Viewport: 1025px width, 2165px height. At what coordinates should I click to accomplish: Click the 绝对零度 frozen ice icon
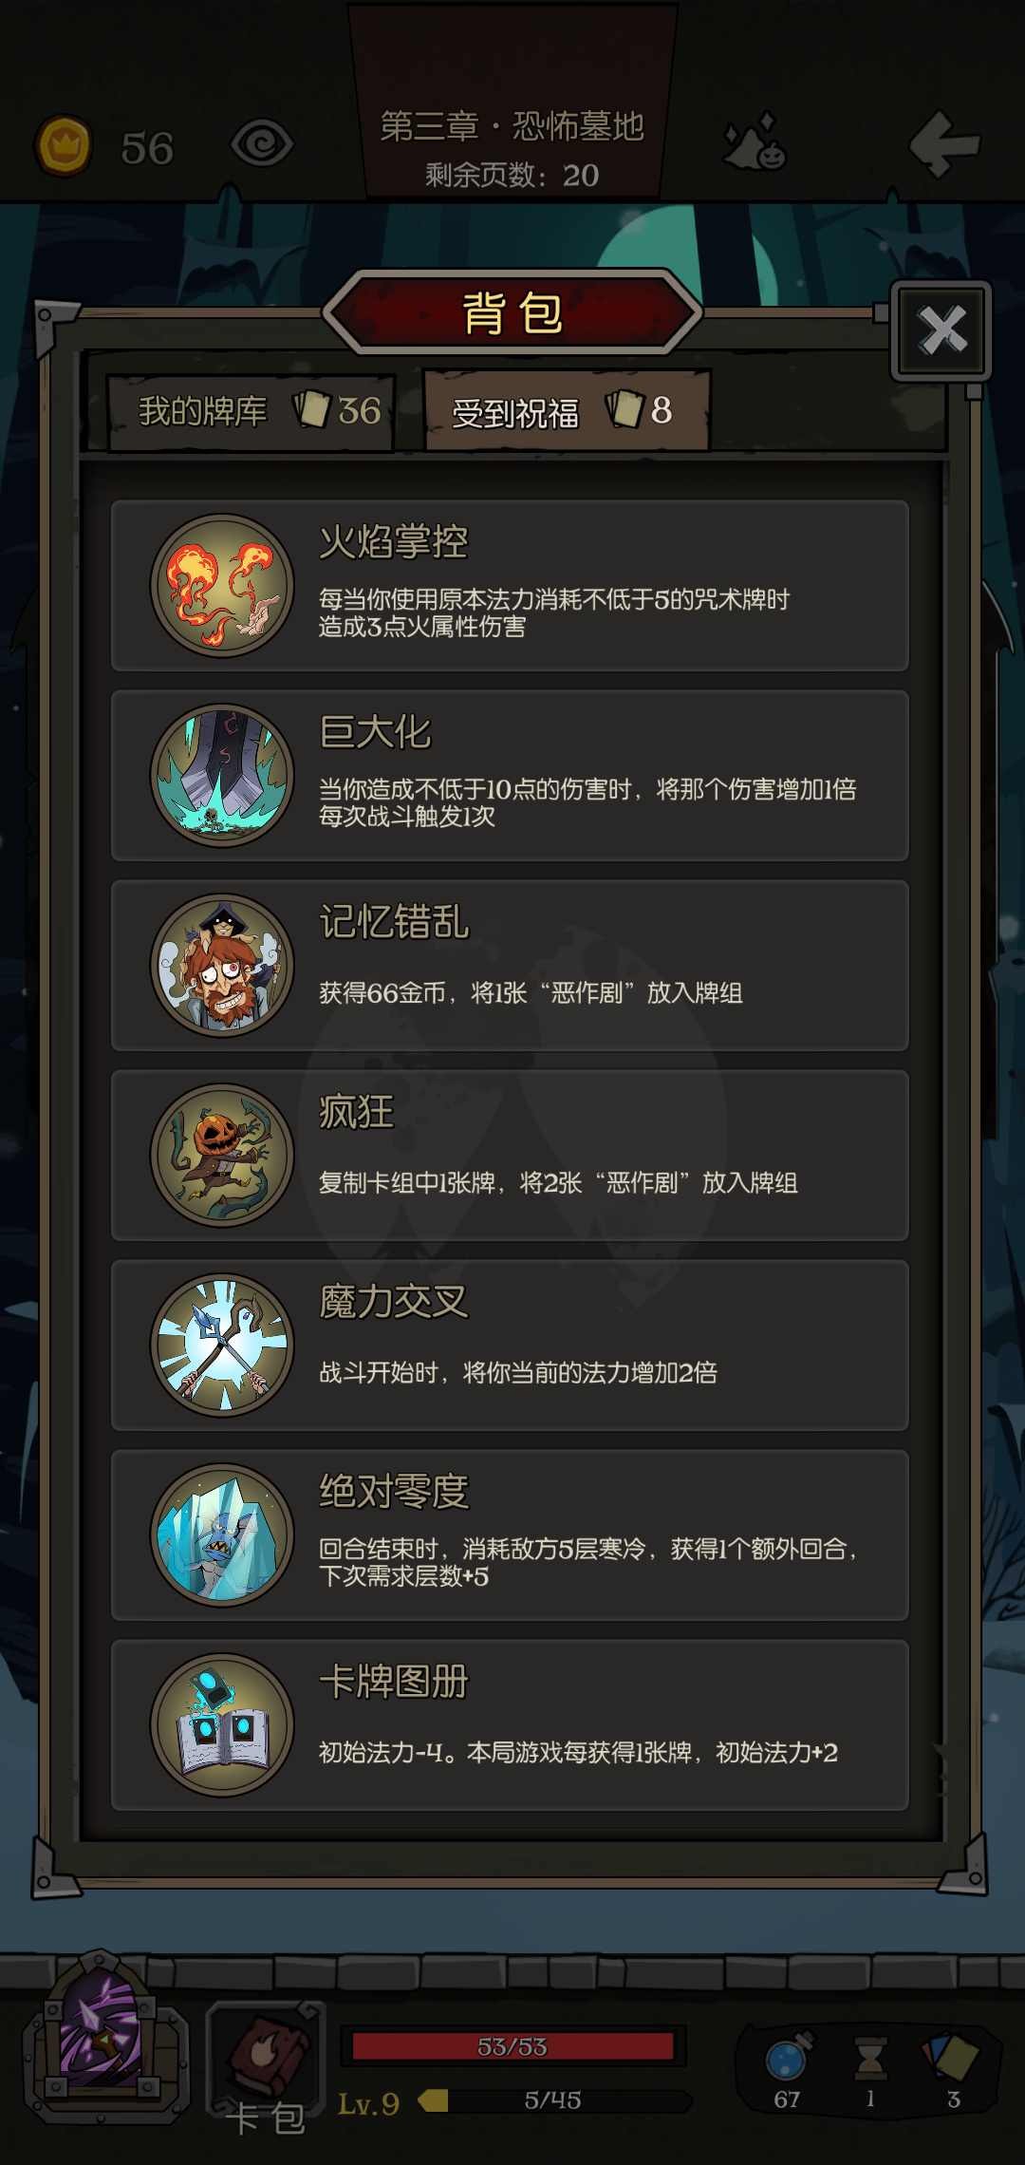[222, 1535]
